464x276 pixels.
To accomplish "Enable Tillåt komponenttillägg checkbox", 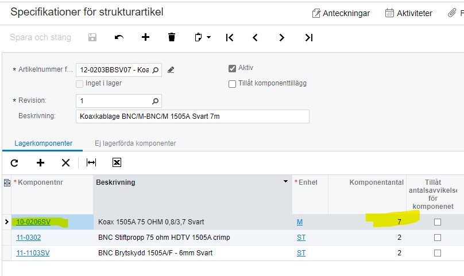I will [x=233, y=84].
